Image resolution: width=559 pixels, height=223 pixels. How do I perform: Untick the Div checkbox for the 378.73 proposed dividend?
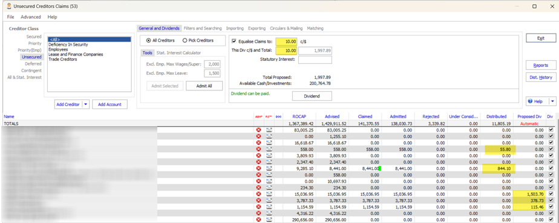point(551,200)
